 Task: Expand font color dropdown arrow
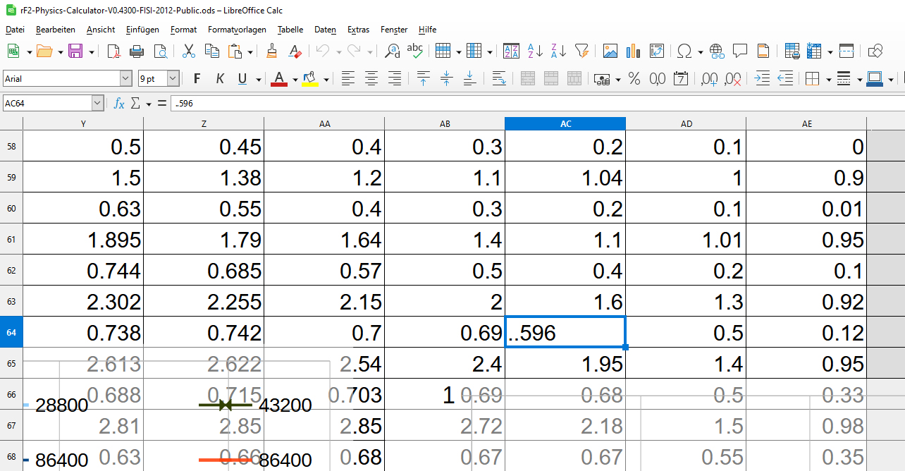(x=294, y=79)
